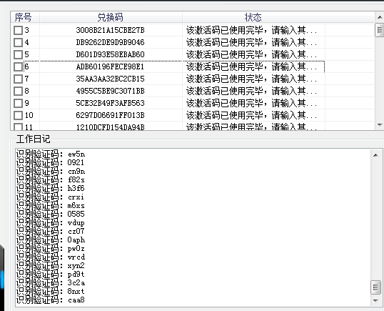This screenshot has height=311, width=384.
Task: Click log line with captcha pd9t
Action: (x=51, y=275)
